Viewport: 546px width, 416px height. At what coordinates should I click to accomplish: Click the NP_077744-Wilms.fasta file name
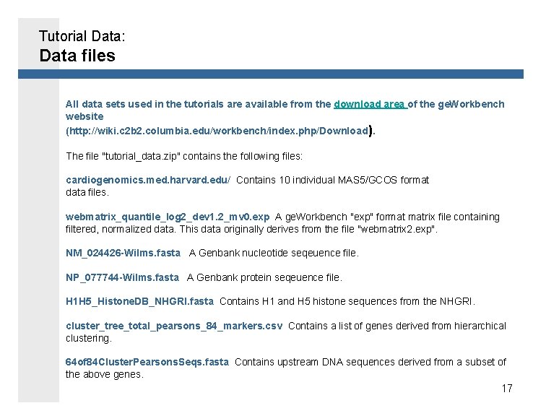(122, 277)
